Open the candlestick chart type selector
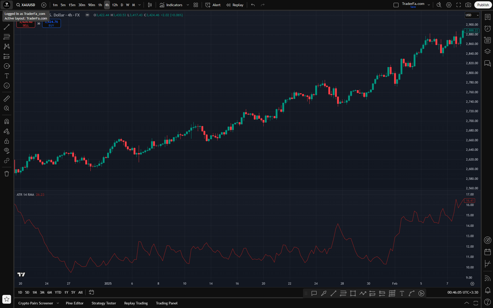Image resolution: width=493 pixels, height=308 pixels. pos(150,5)
